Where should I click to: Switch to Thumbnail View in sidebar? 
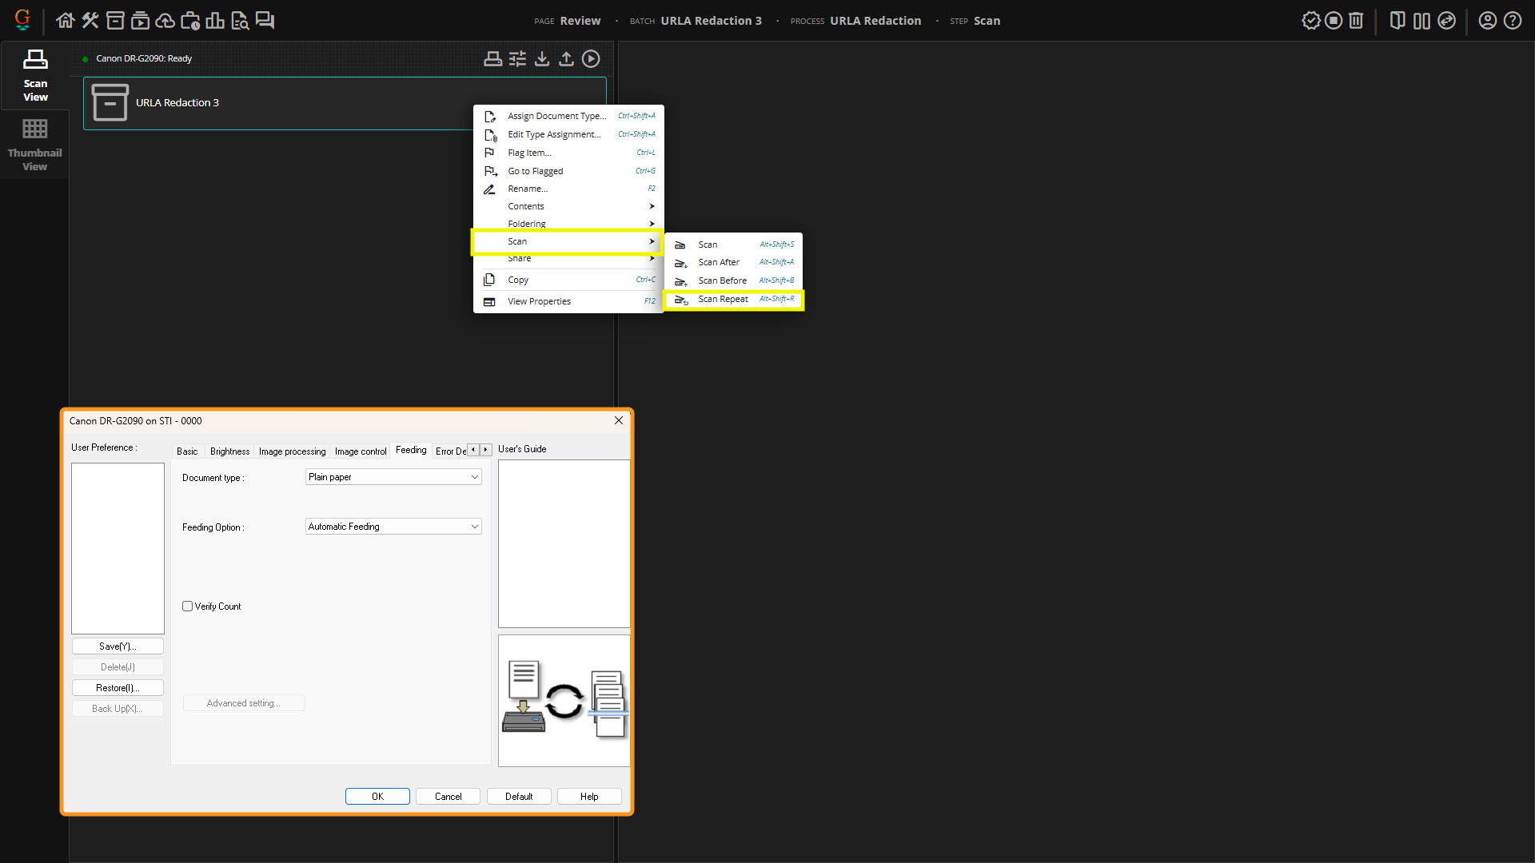tap(34, 144)
